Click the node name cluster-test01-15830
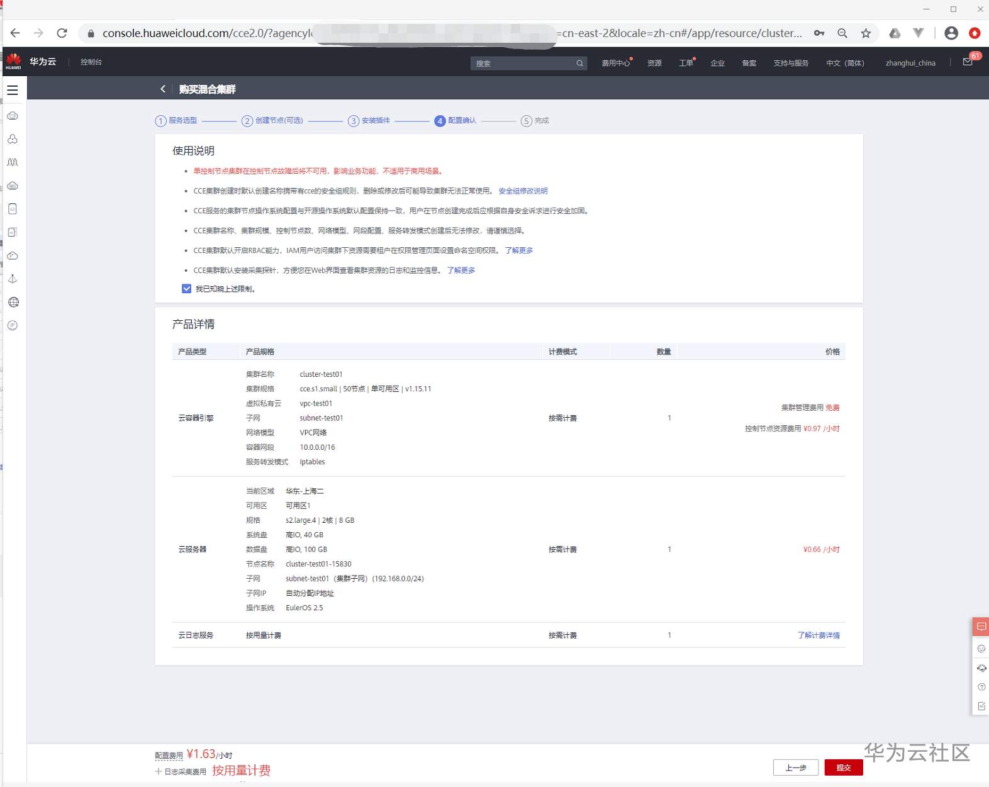This screenshot has height=787, width=989. click(x=318, y=564)
